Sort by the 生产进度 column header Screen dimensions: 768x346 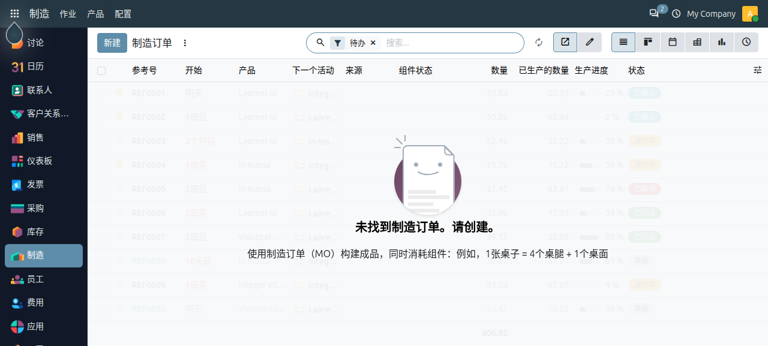[592, 70]
